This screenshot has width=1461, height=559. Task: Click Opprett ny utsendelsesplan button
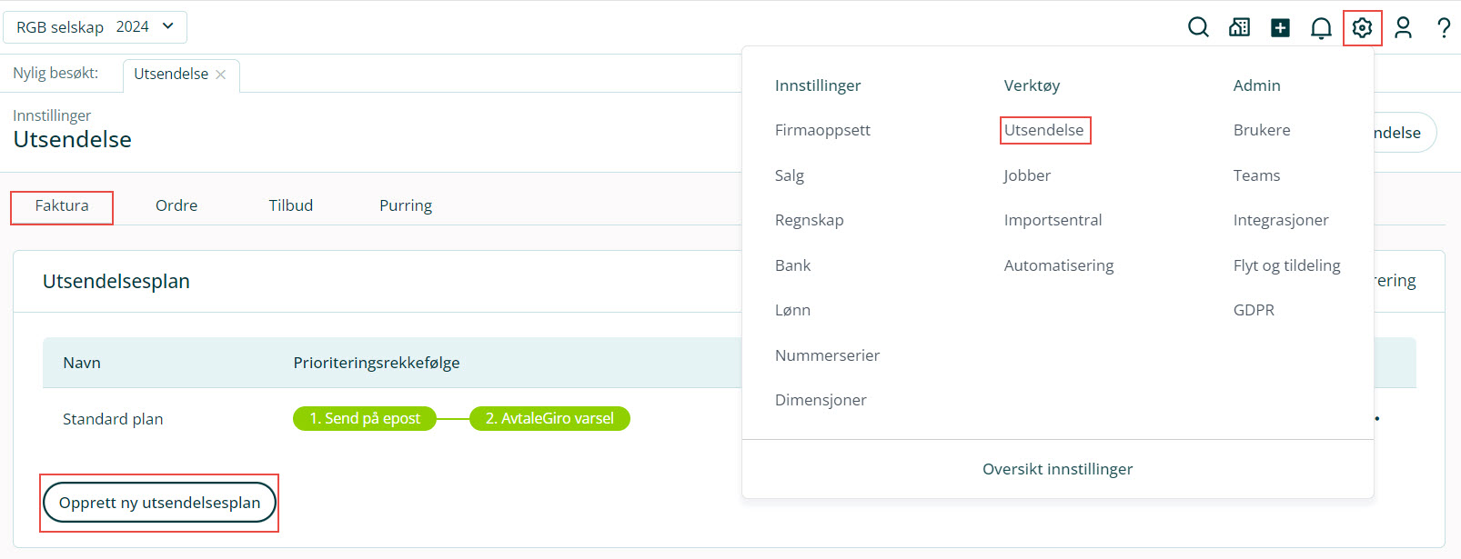tap(159, 503)
